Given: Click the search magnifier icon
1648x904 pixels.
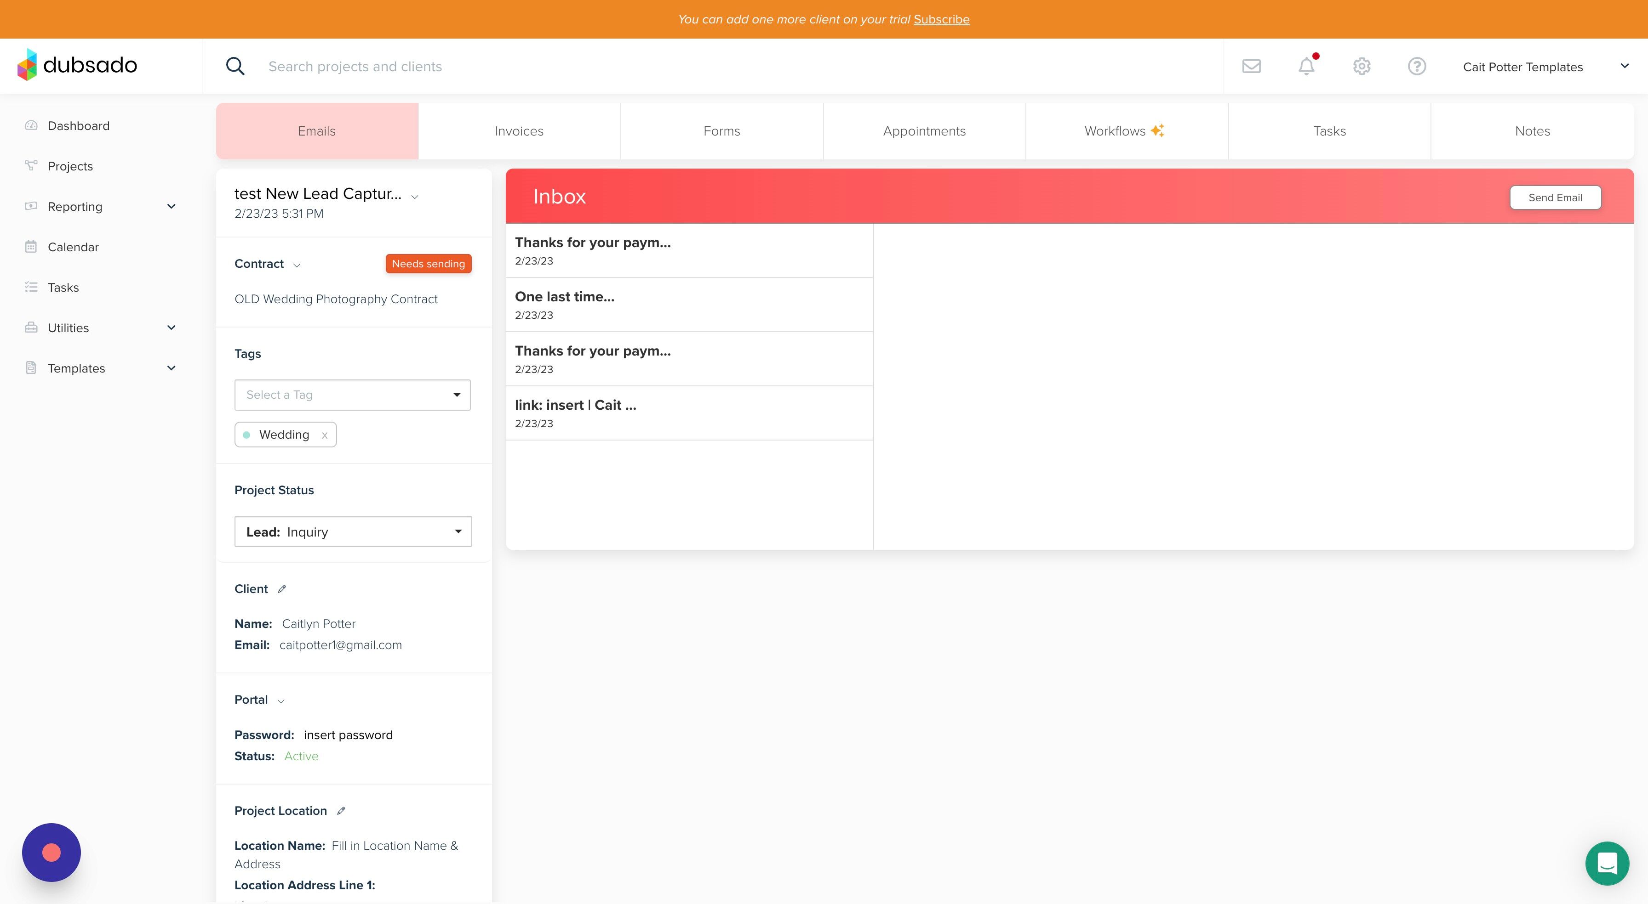Looking at the screenshot, I should [235, 67].
